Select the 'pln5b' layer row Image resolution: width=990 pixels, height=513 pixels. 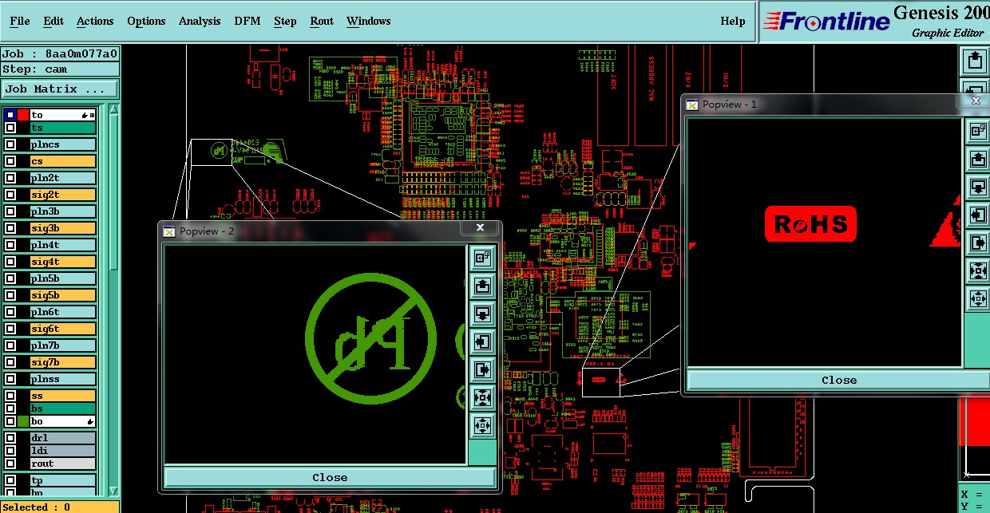click(x=63, y=278)
